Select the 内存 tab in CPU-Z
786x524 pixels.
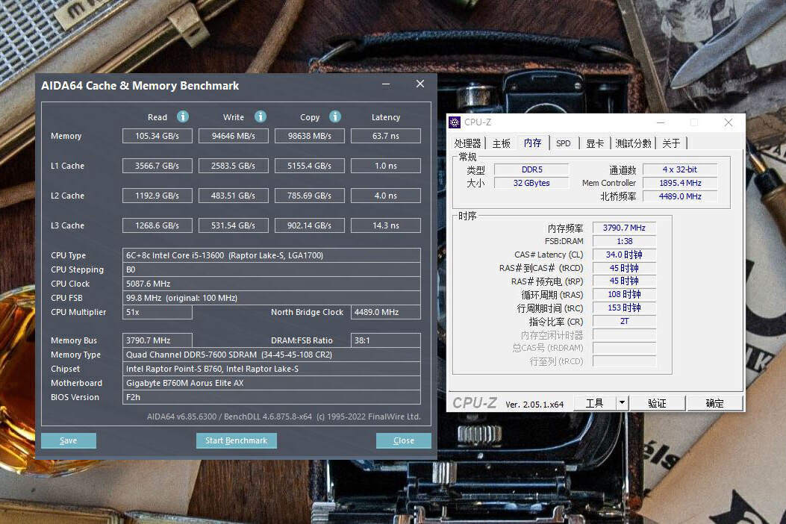click(x=533, y=143)
